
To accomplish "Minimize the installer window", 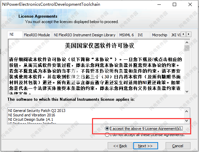I will pyautogui.click(x=159, y=4).
